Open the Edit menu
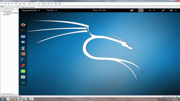 coord(5,4)
